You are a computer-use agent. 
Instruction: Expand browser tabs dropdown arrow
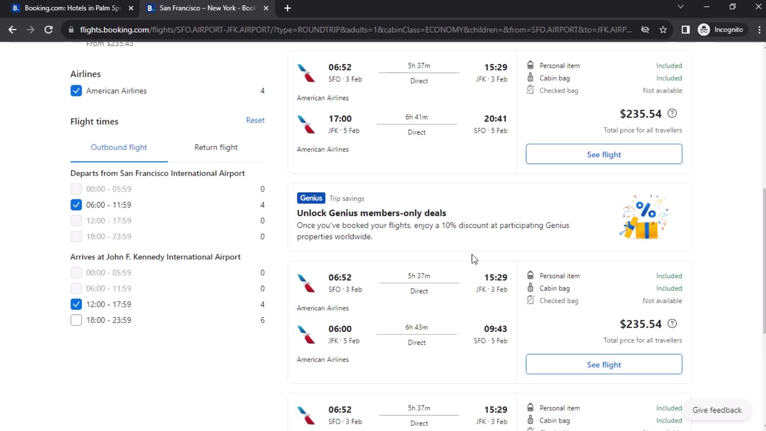click(x=680, y=8)
